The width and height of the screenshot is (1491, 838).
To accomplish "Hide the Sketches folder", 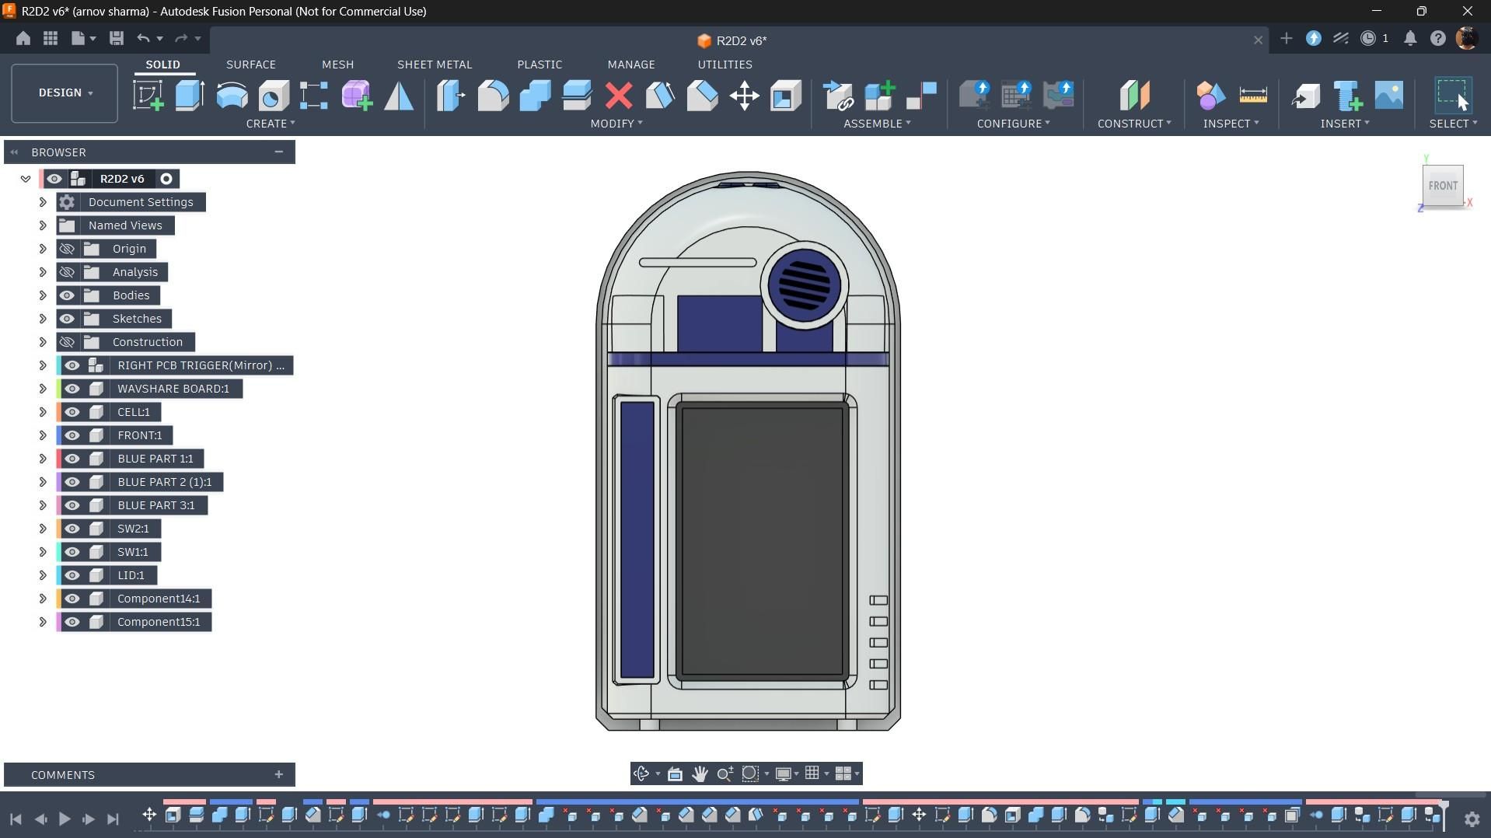I will (67, 319).
